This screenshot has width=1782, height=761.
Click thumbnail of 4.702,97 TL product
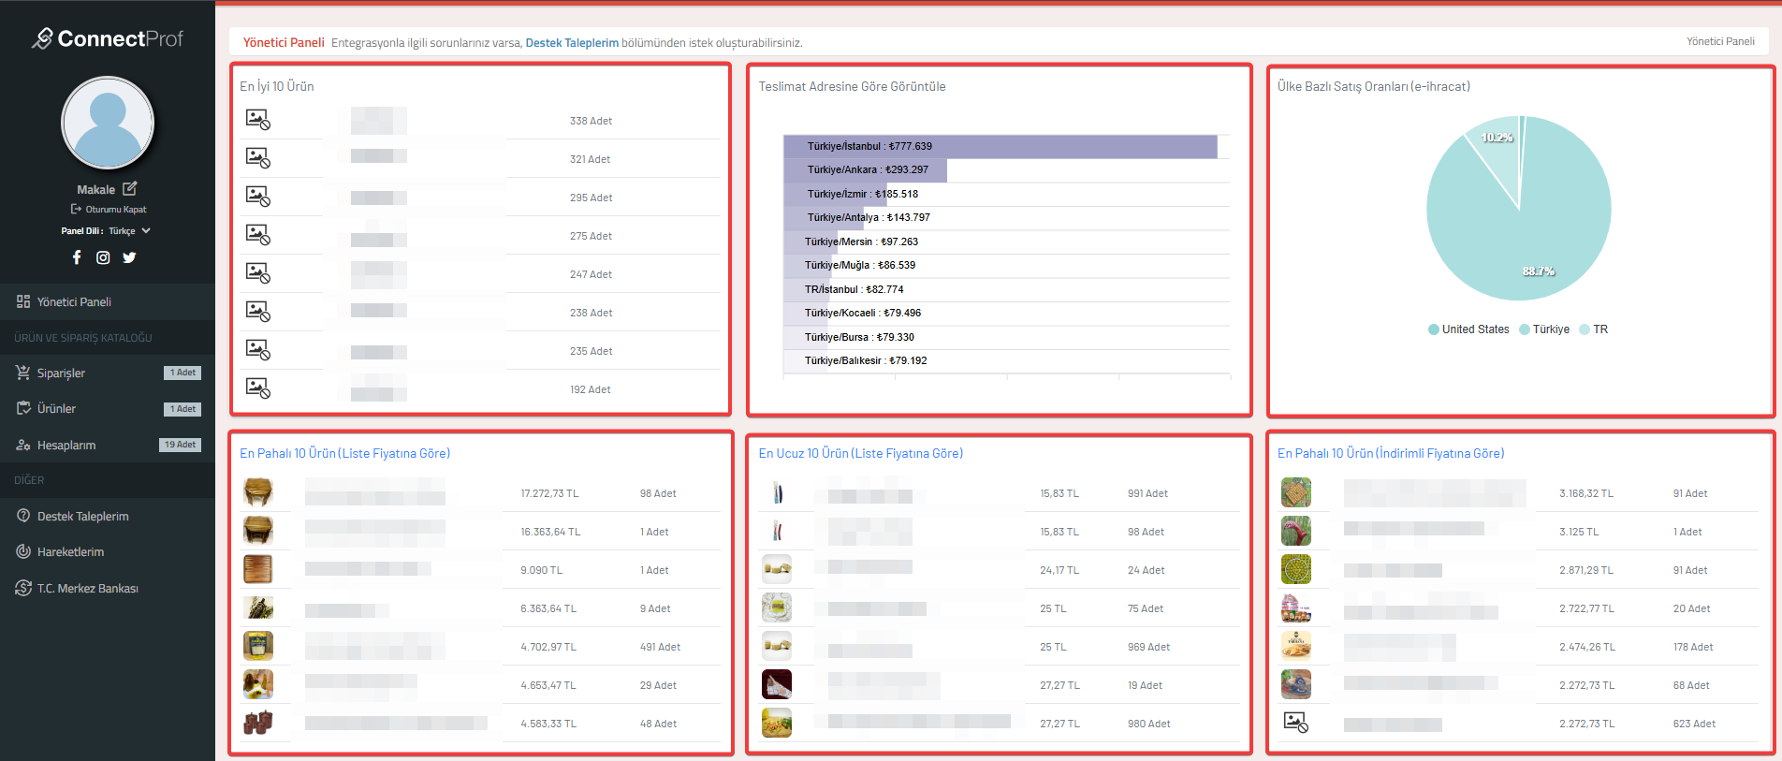[258, 646]
